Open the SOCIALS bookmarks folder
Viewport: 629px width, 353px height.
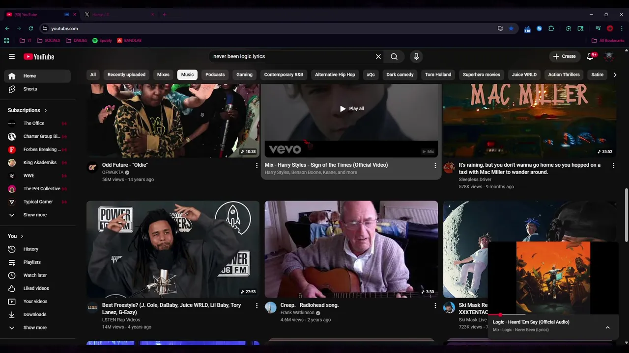click(x=49, y=40)
